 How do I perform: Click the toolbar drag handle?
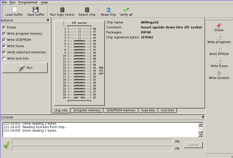tap(2, 11)
